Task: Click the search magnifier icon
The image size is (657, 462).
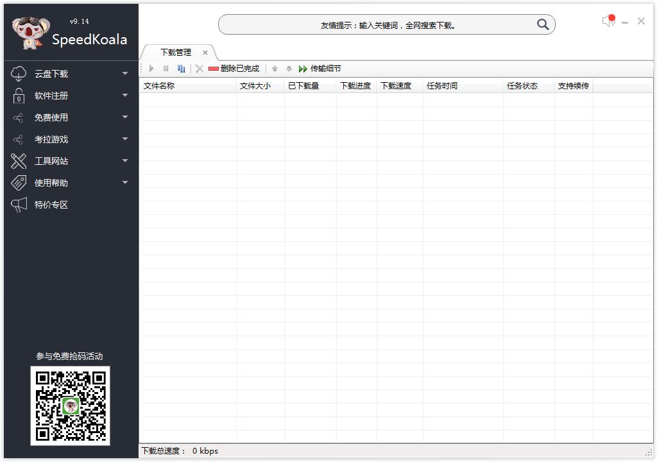Action: [543, 24]
